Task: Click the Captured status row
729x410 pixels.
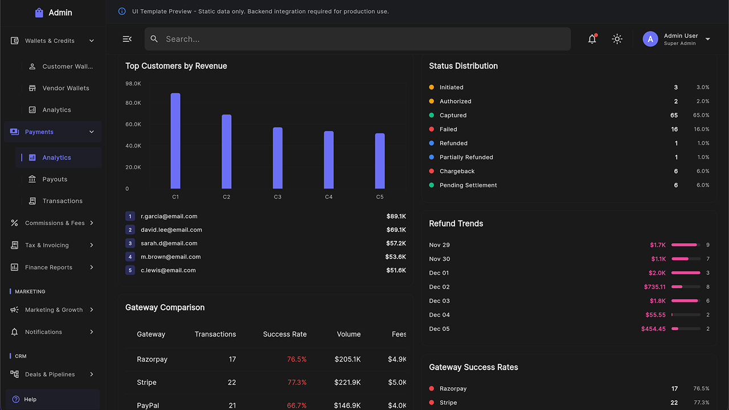Action: coord(569,115)
